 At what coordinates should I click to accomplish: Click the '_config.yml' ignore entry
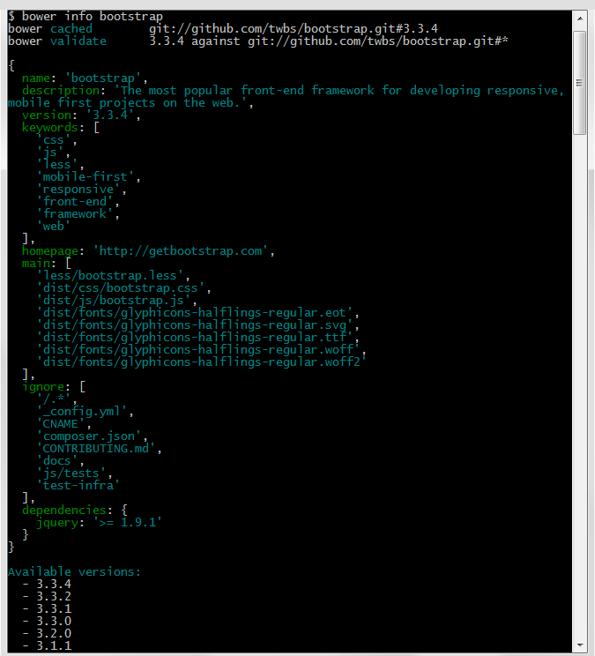82,412
